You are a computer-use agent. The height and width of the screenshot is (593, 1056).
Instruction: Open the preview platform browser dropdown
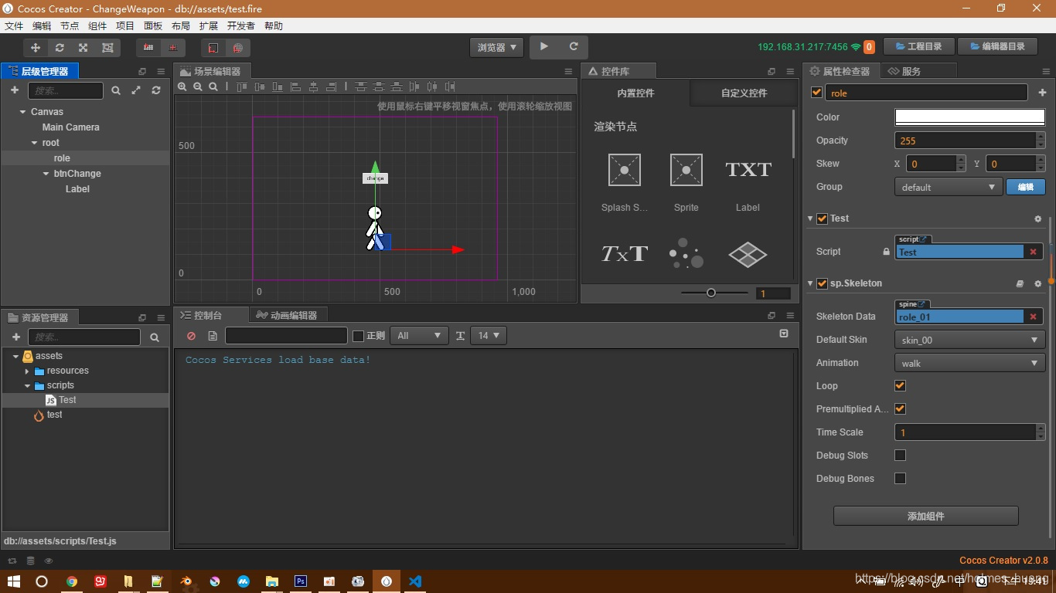coord(496,47)
